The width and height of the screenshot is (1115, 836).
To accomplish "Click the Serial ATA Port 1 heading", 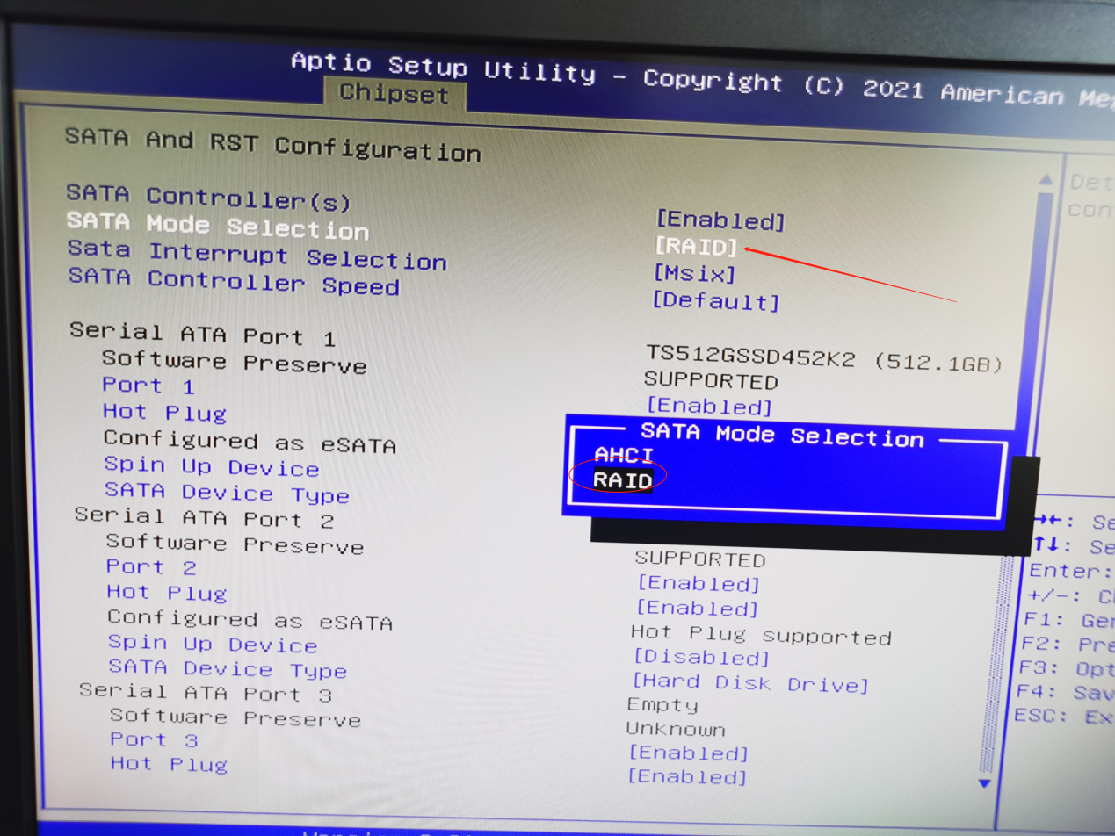I will (x=201, y=335).
